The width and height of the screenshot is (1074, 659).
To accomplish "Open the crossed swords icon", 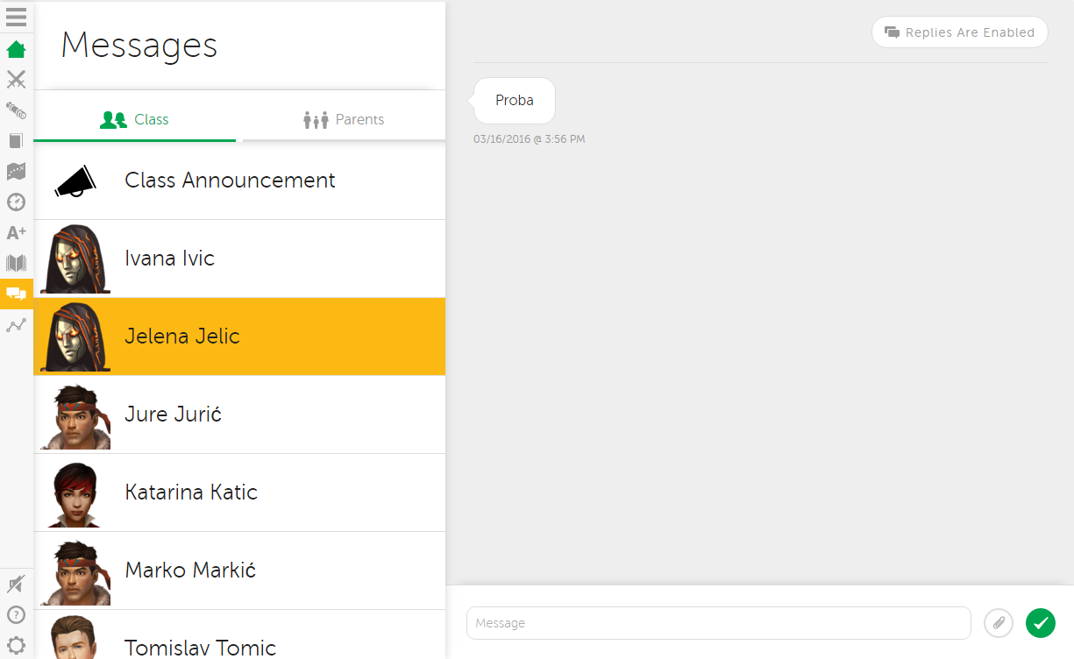I will pos(16,80).
